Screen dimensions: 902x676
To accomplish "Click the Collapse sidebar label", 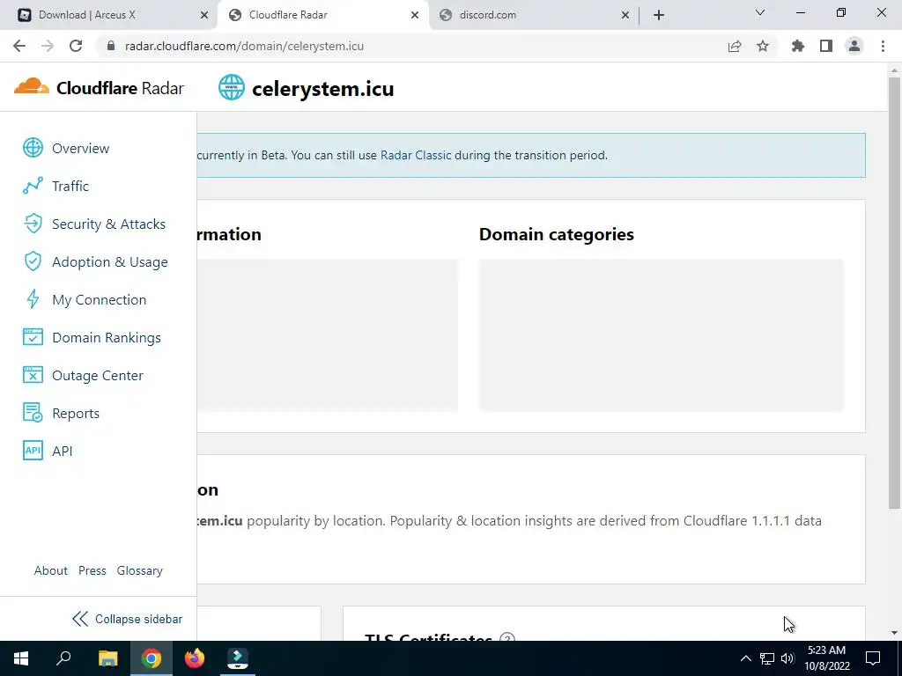I will (138, 619).
